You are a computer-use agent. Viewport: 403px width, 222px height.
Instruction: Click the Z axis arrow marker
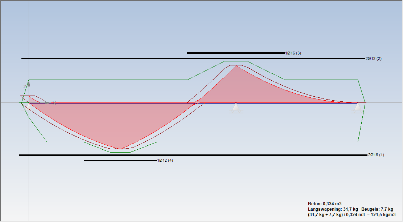pos(29,84)
